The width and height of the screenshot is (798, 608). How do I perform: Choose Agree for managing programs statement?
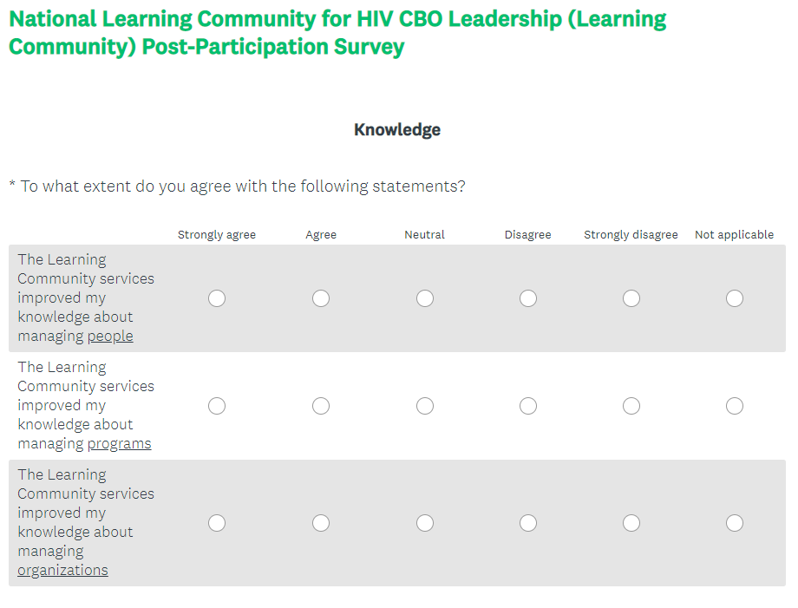(321, 406)
